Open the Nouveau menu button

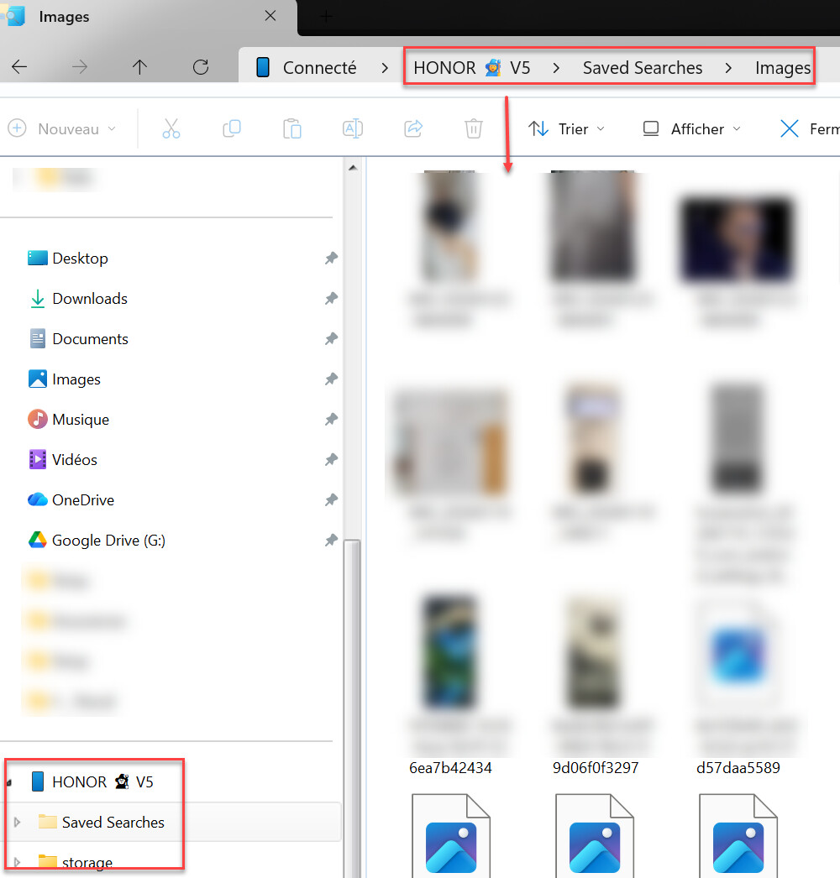pyautogui.click(x=61, y=128)
